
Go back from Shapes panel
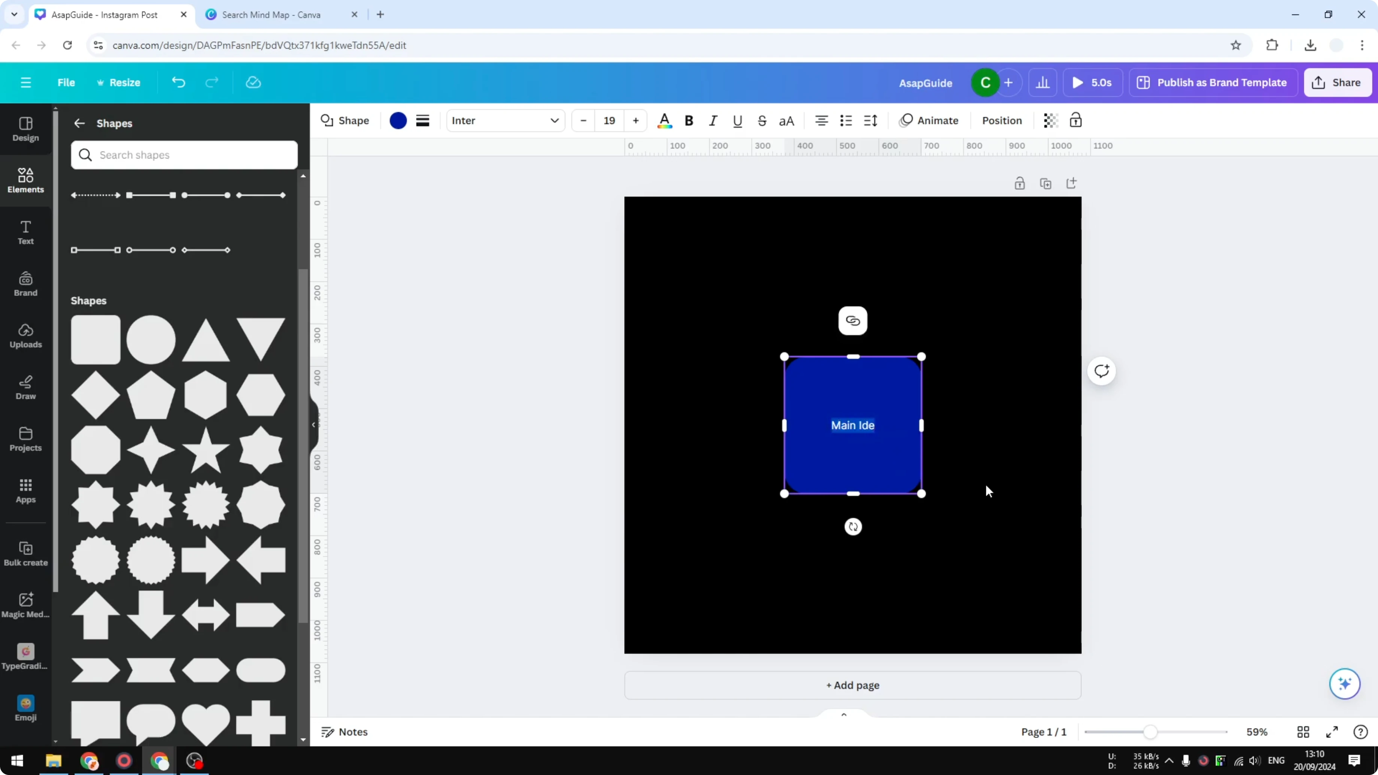[79, 124]
